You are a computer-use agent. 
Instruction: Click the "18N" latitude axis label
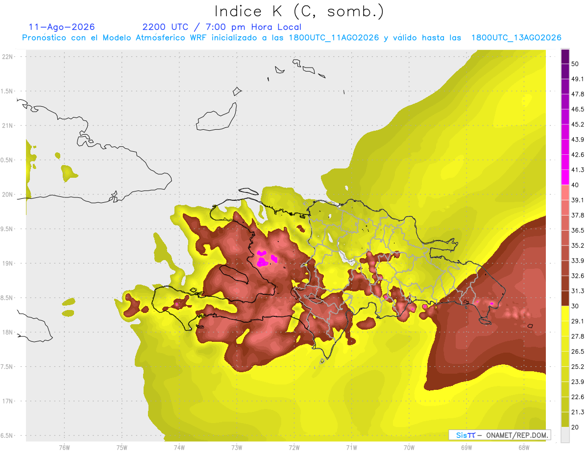8,333
